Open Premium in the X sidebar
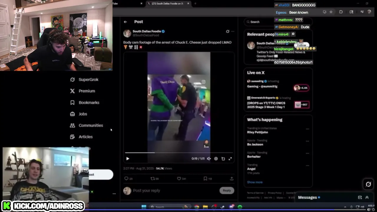This screenshot has height=212, width=377. tap(83, 91)
